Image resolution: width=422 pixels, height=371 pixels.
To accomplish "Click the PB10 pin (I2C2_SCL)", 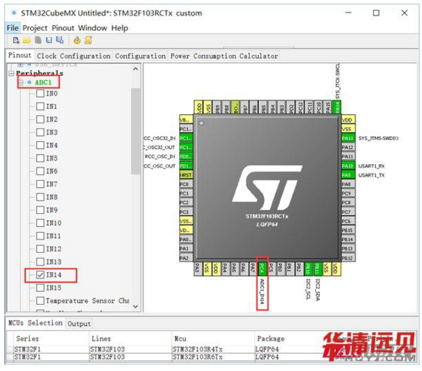I will (x=308, y=269).
